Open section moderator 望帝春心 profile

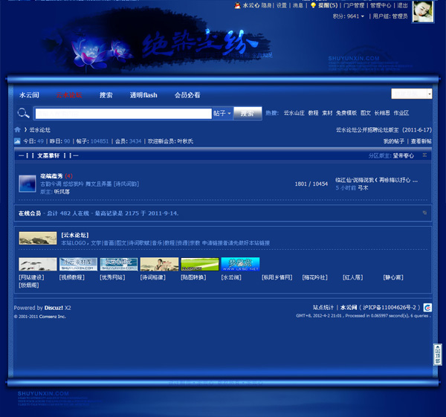[404, 155]
